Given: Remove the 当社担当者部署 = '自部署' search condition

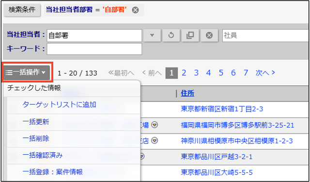Looking at the screenshot, I should [x=136, y=10].
